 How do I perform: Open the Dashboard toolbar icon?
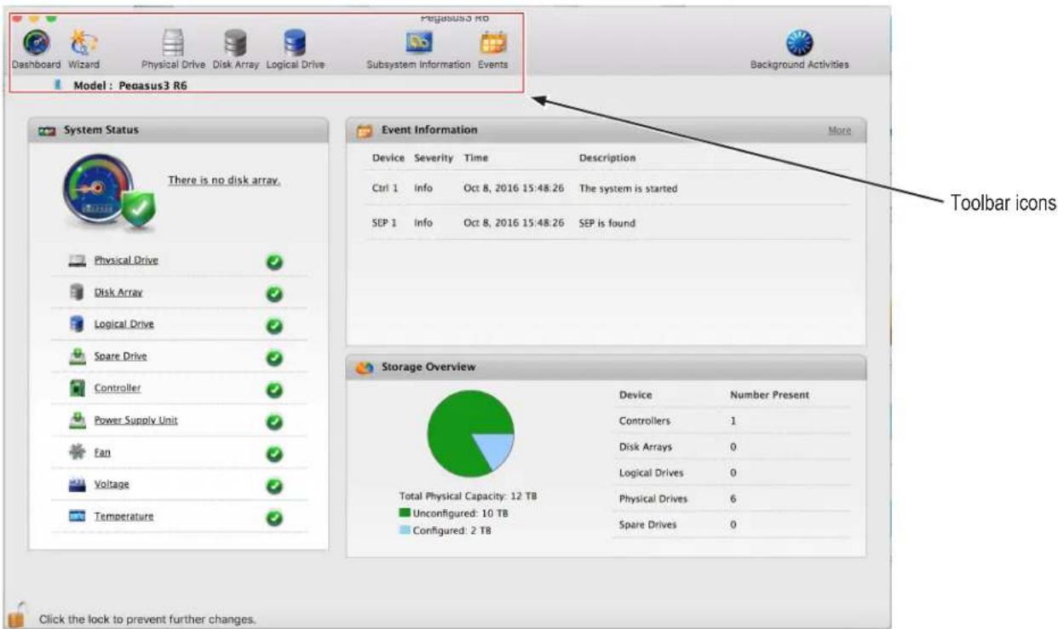point(37,43)
